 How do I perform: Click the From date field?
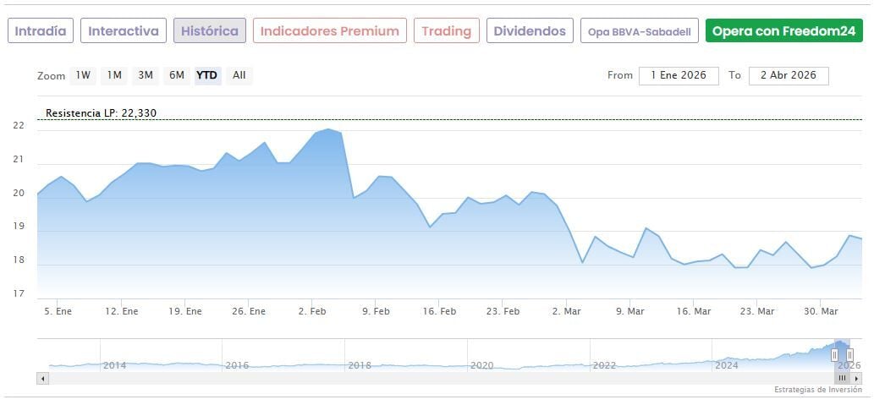679,75
